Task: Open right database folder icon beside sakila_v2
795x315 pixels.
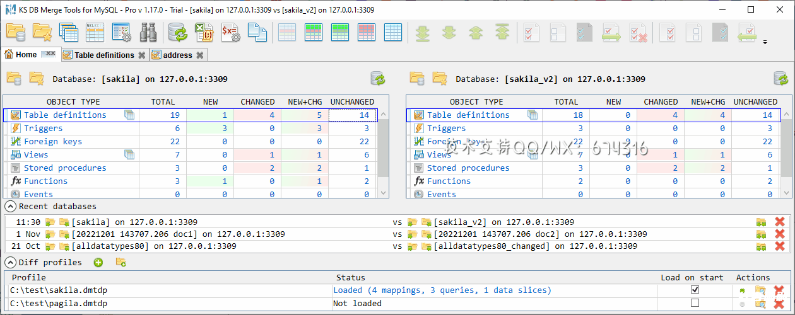Action: click(417, 79)
